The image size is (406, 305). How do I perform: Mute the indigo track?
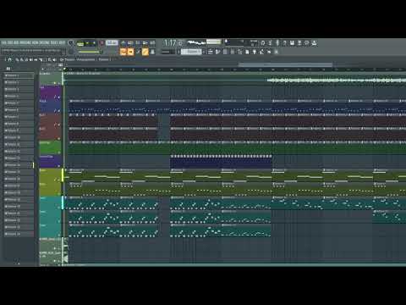[x=59, y=166]
